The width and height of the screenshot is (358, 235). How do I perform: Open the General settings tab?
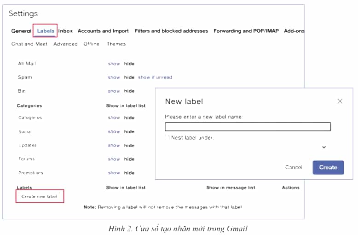coord(21,31)
